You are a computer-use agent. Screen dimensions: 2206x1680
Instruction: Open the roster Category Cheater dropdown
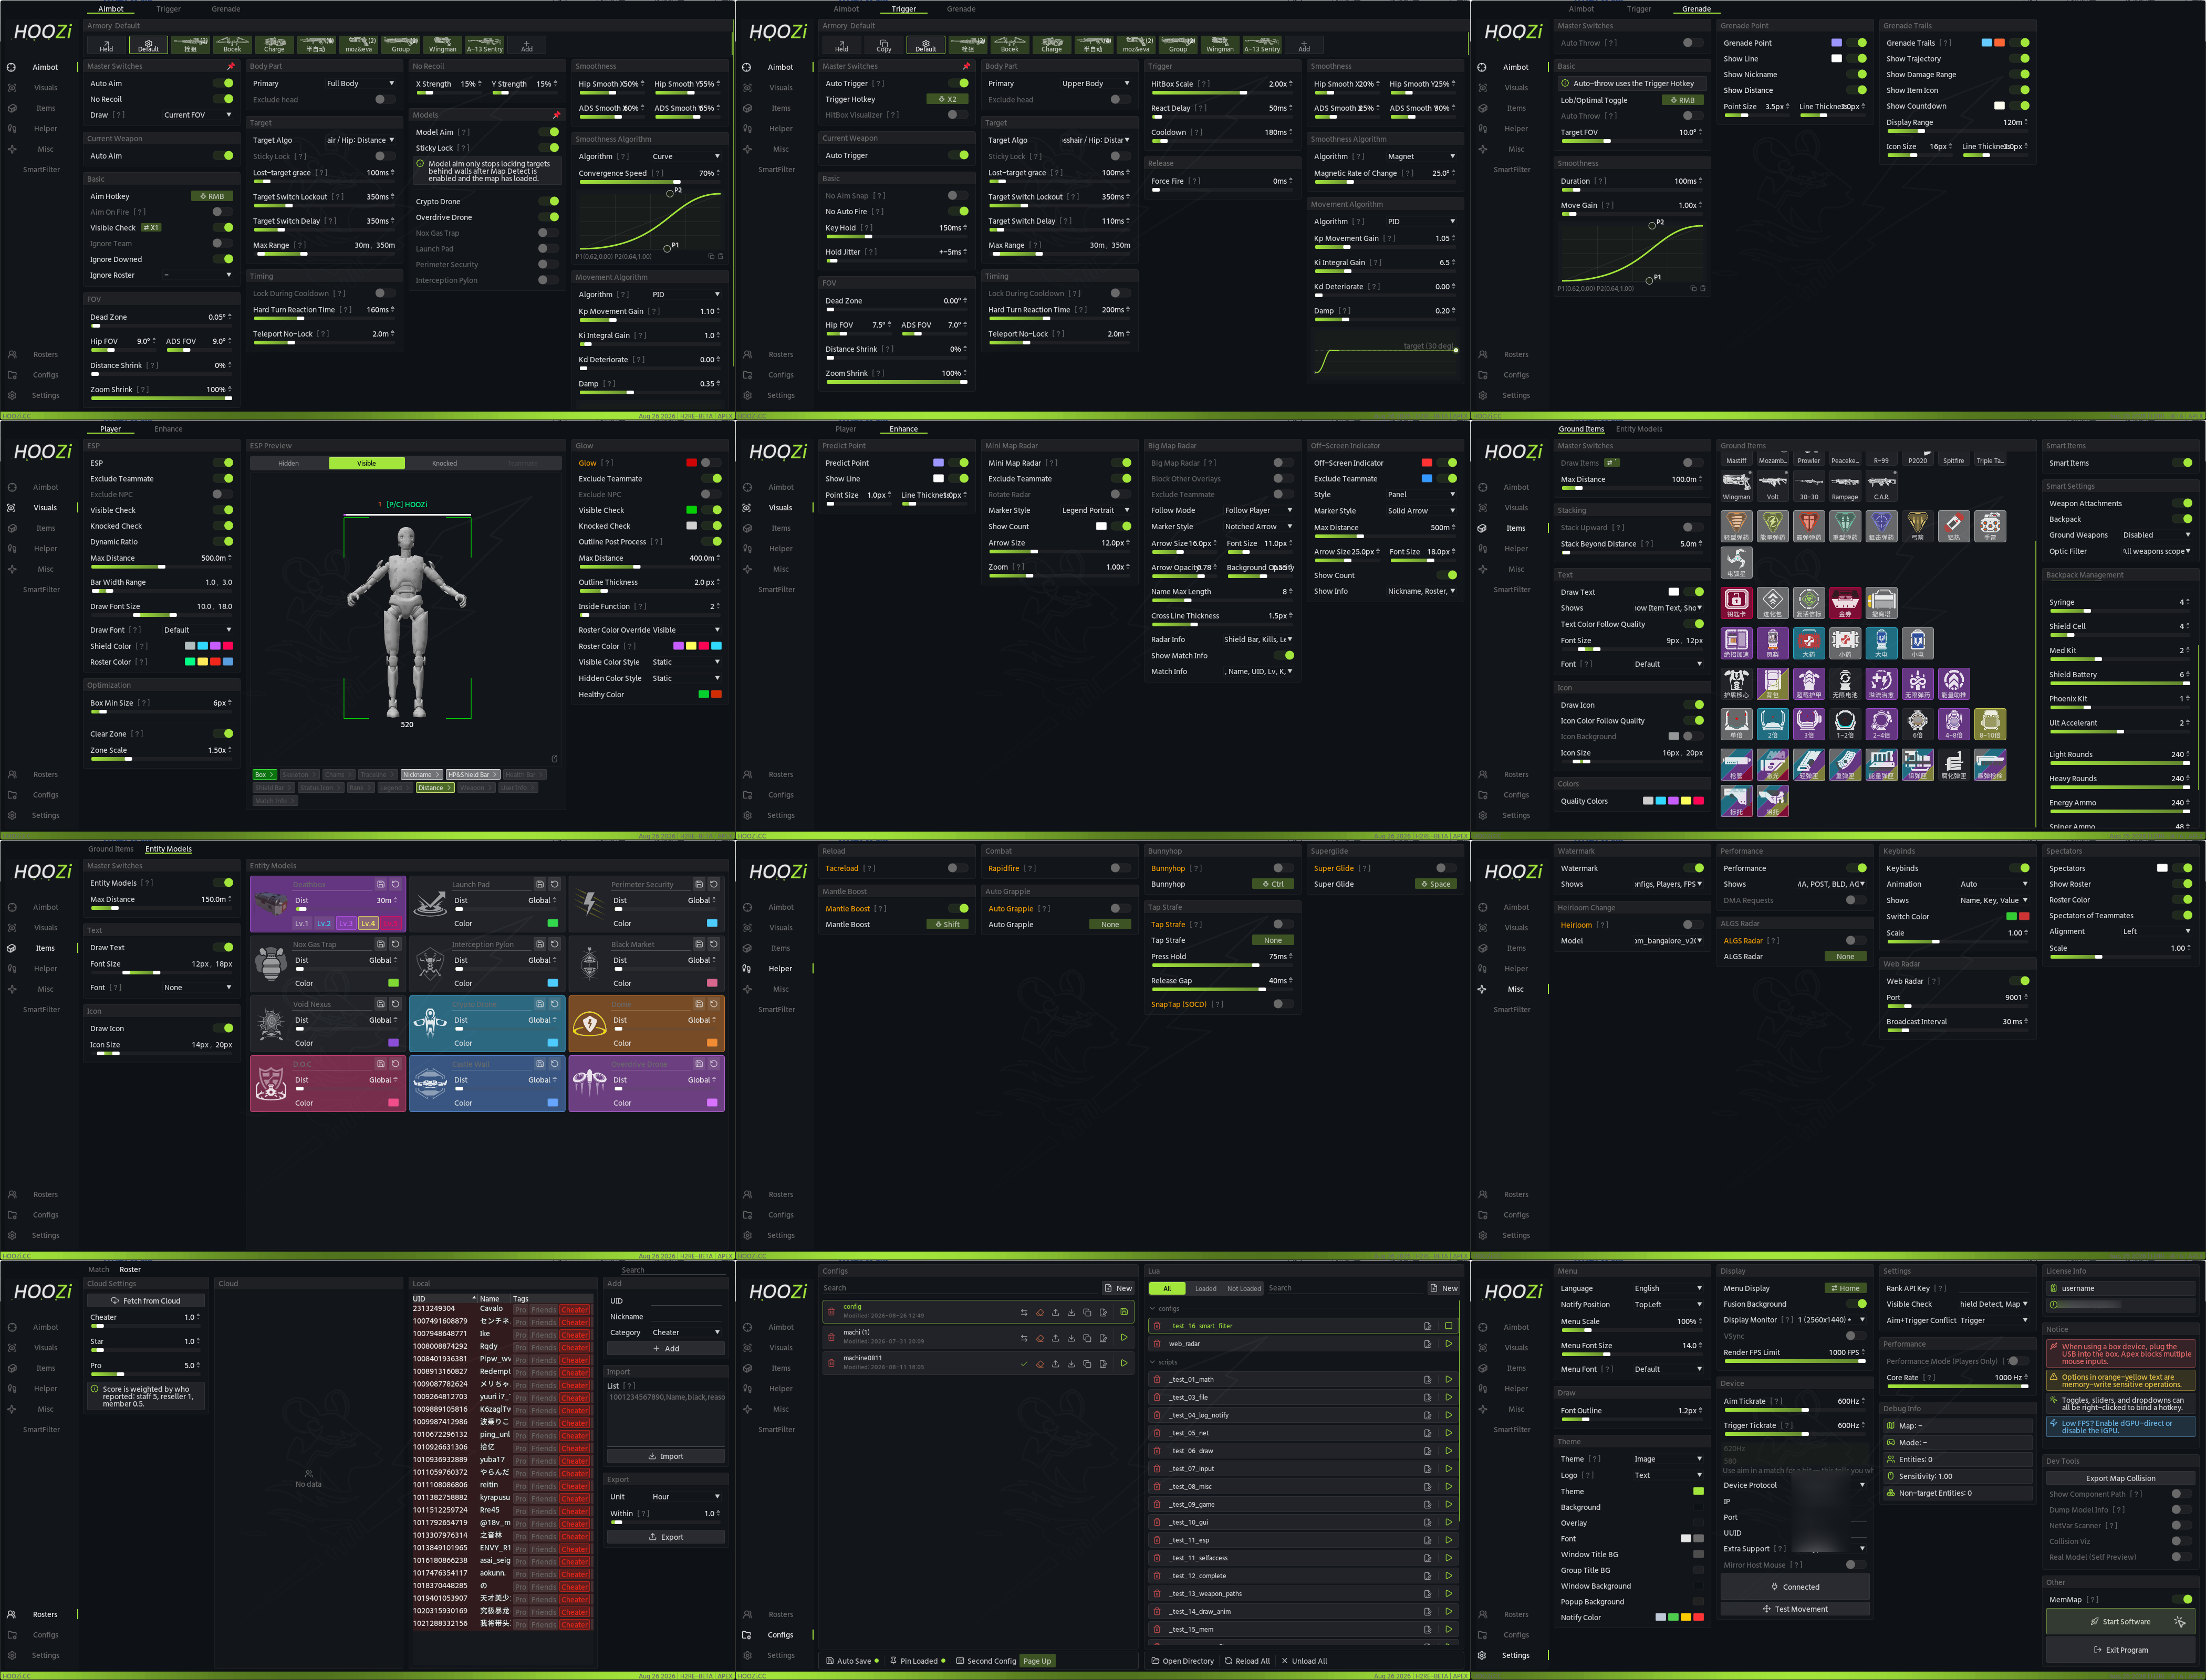(686, 1332)
